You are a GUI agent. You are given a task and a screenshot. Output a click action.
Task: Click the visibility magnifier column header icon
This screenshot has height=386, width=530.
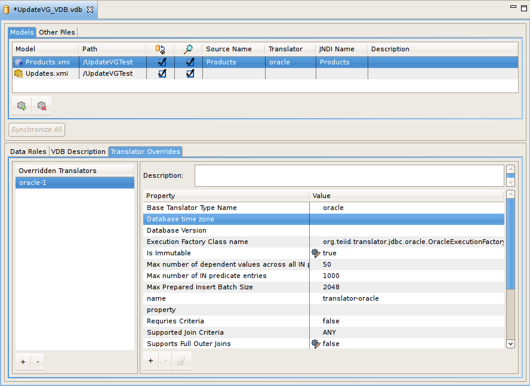pyautogui.click(x=188, y=50)
